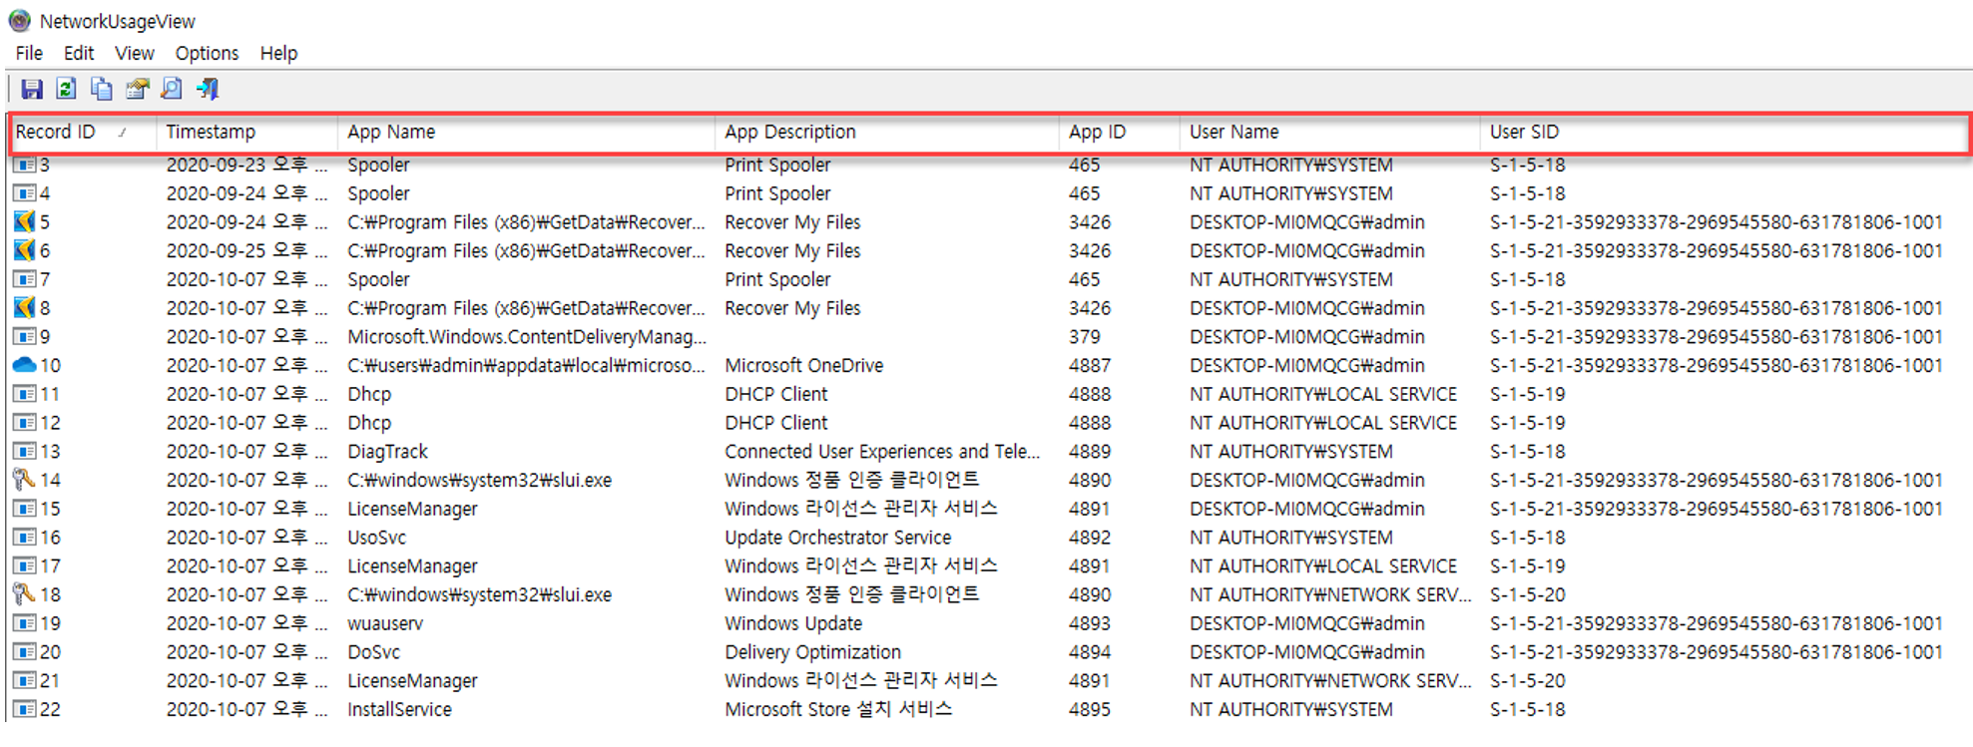
Task: Click the User SID column header
Action: point(1524,133)
